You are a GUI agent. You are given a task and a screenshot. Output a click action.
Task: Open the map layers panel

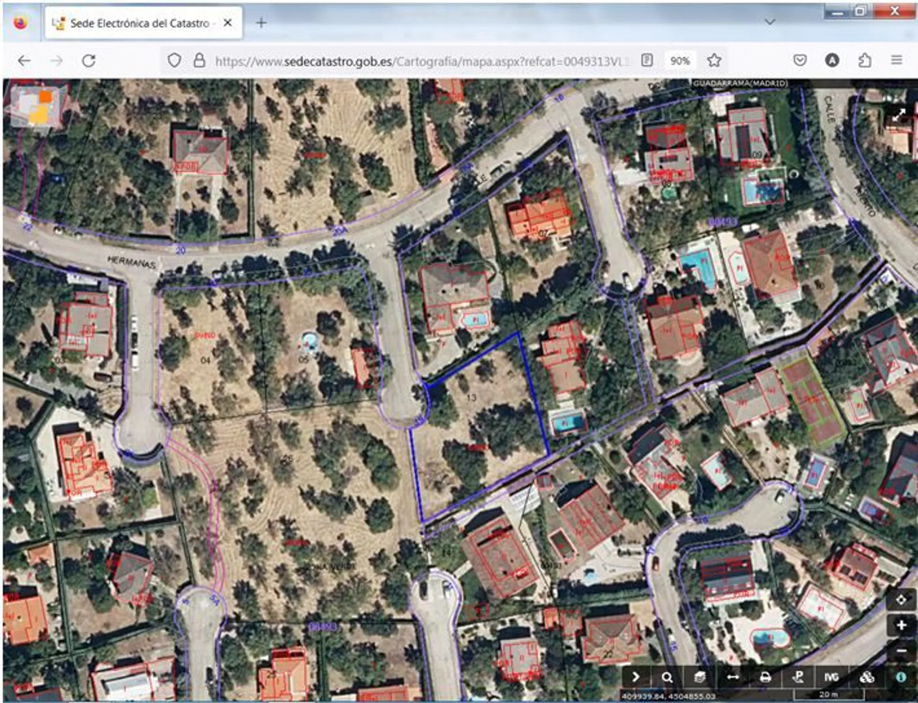click(700, 677)
